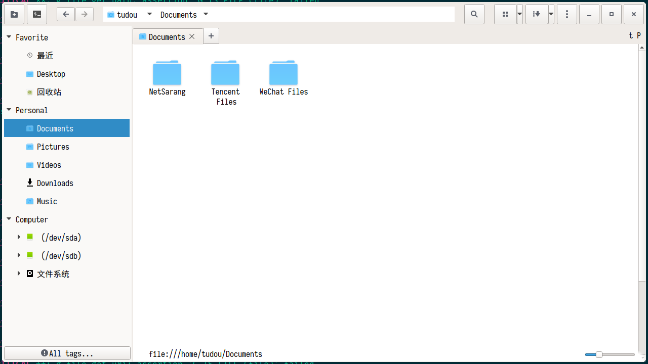Open a new tab with the plus button
The width and height of the screenshot is (648, 364).
pyautogui.click(x=211, y=36)
